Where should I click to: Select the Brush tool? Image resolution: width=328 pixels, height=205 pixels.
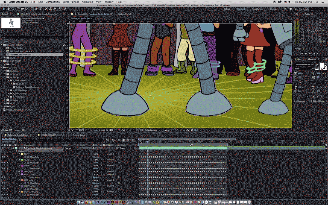(46, 9)
